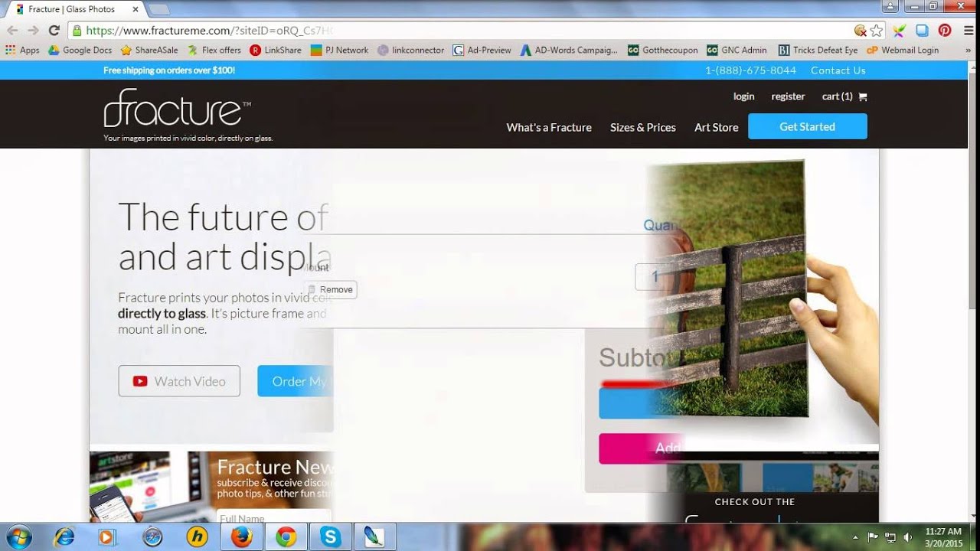980x551 pixels.
Task: Click the Remove button
Action: [330, 289]
